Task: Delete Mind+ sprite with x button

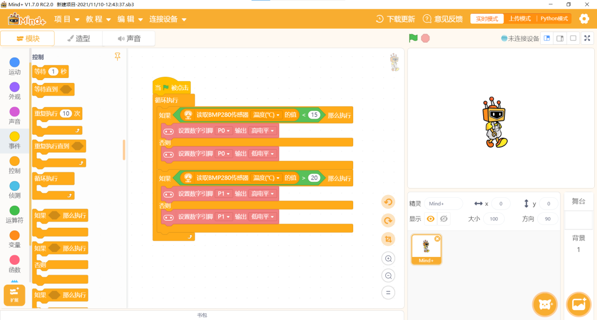Action: 437,239
